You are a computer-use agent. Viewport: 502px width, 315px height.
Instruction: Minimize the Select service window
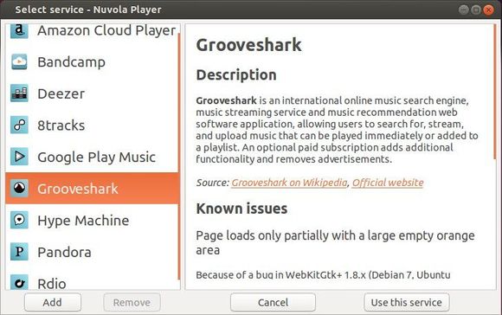tap(464, 10)
